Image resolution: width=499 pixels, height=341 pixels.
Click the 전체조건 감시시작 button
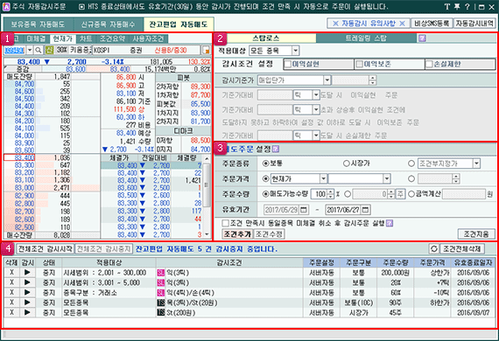[x=46, y=249]
